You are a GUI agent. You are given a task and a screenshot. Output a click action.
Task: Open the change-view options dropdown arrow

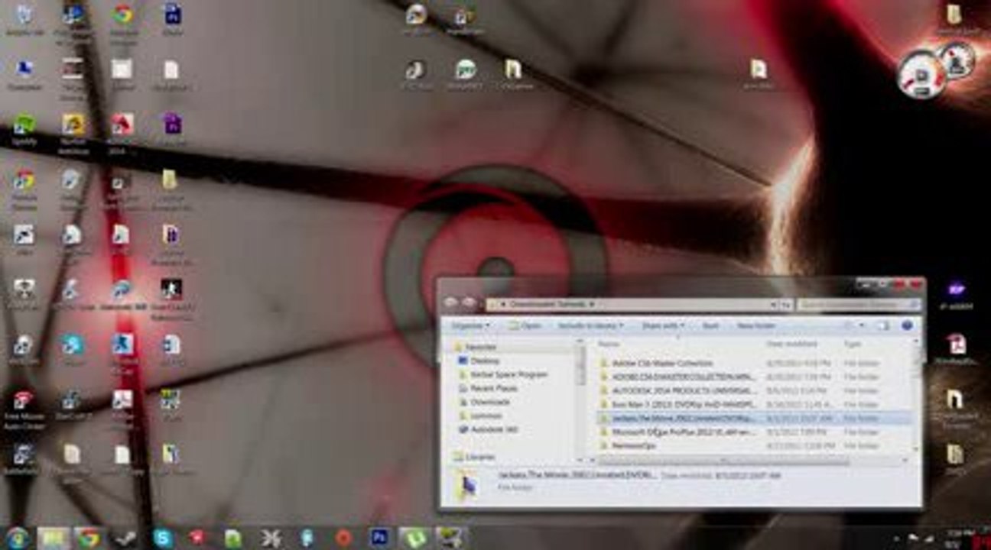(x=863, y=325)
